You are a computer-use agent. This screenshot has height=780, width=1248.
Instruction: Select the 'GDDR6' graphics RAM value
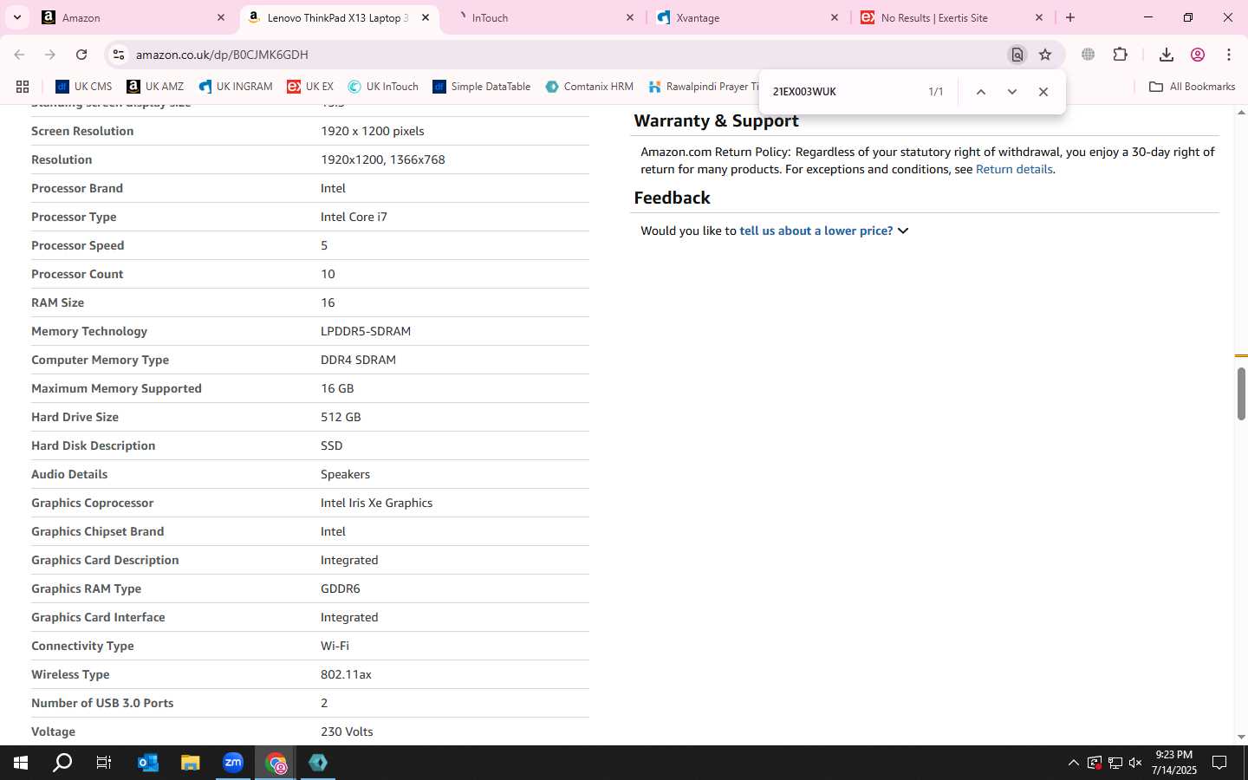pos(340,588)
